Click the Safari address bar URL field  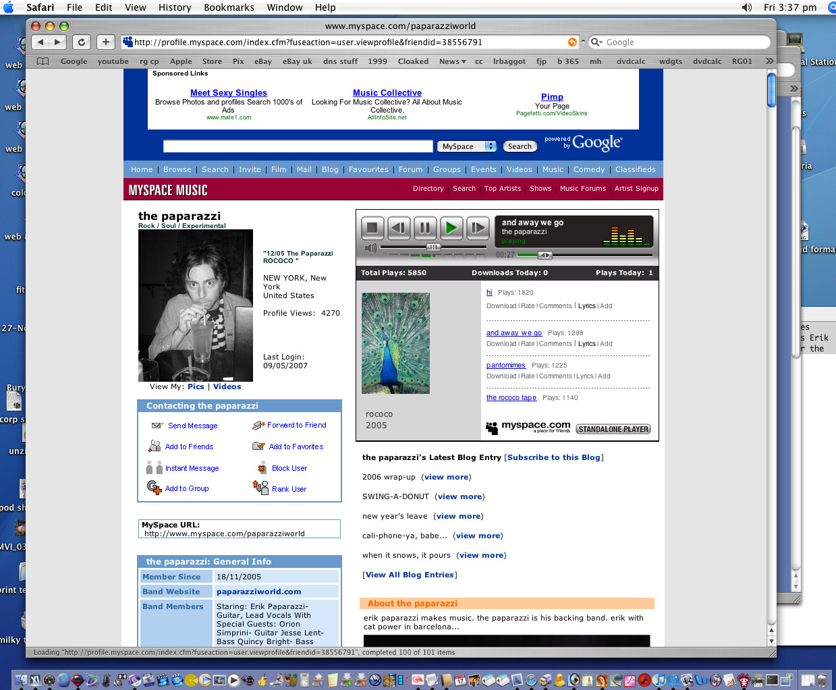349,42
